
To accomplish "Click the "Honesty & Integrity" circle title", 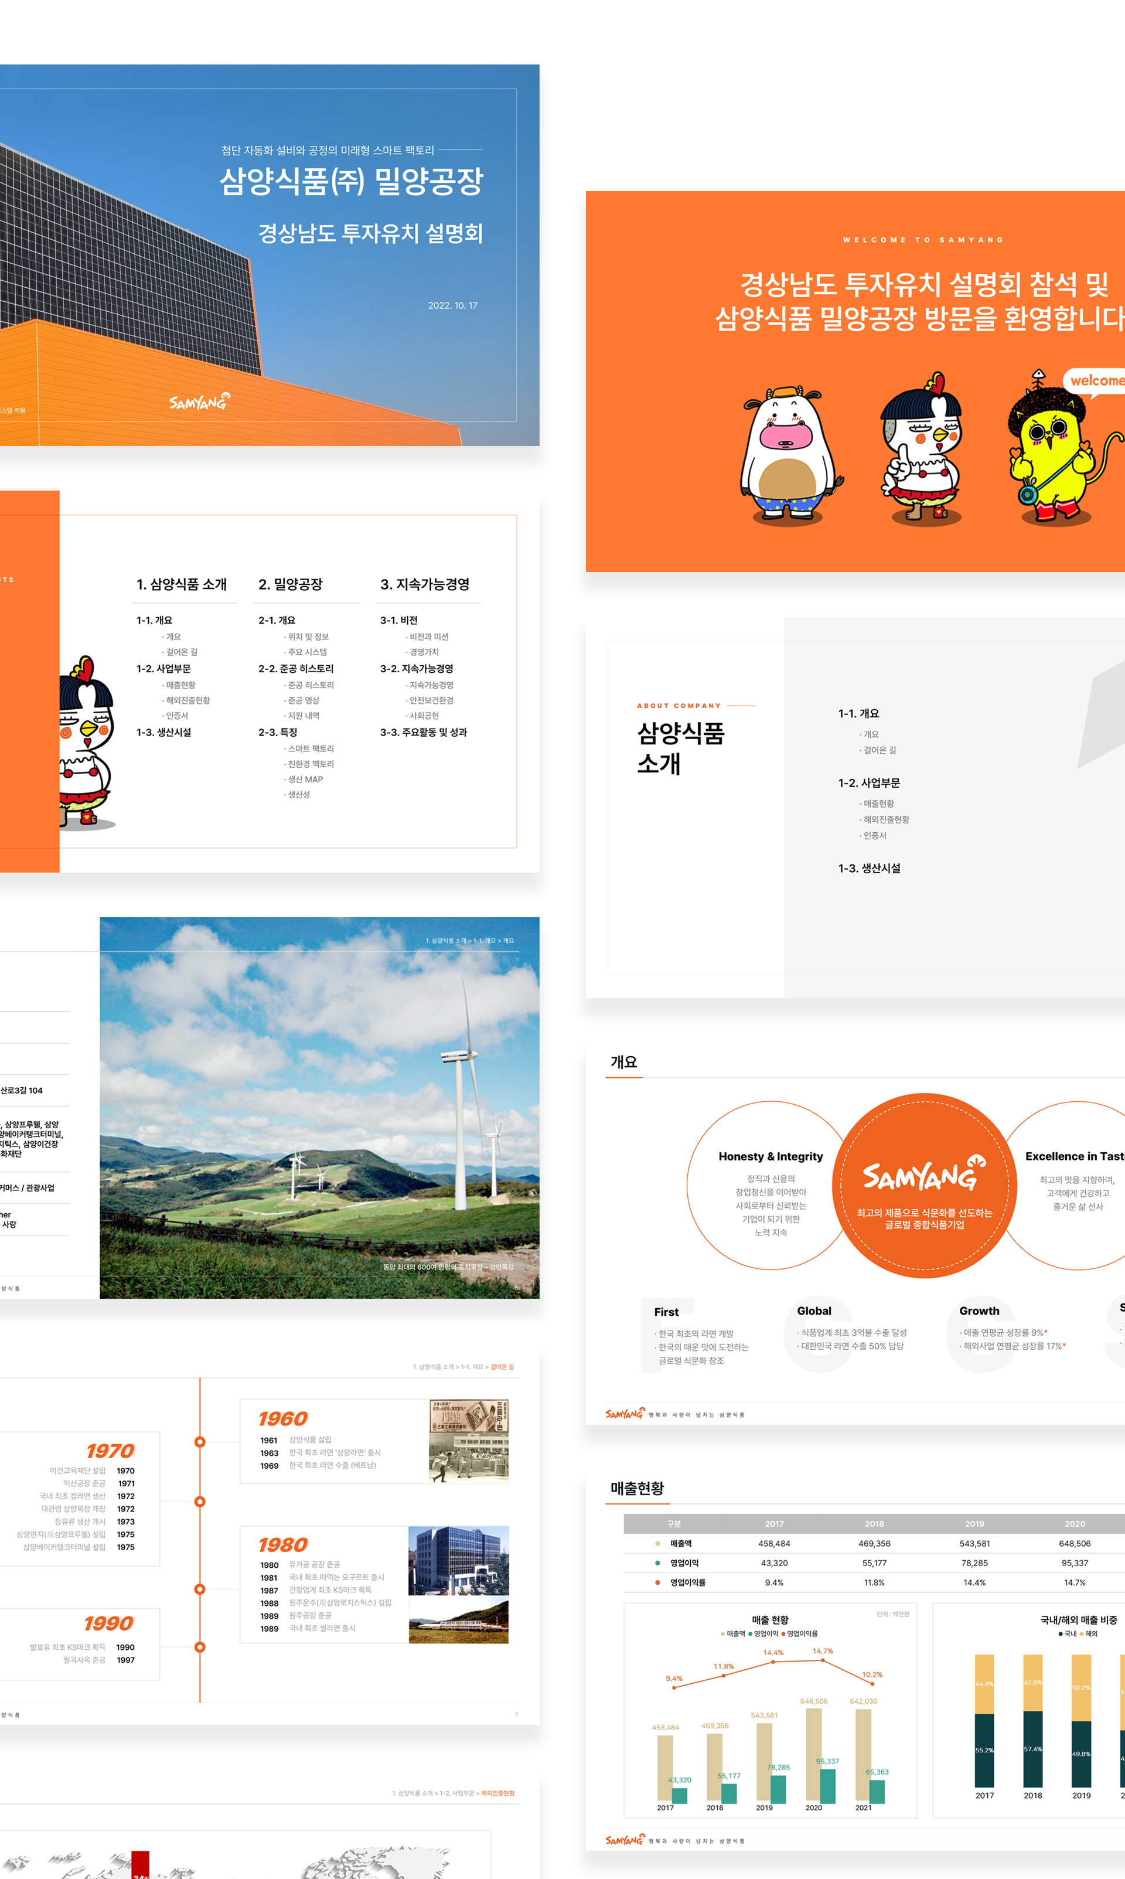I will point(771,1156).
